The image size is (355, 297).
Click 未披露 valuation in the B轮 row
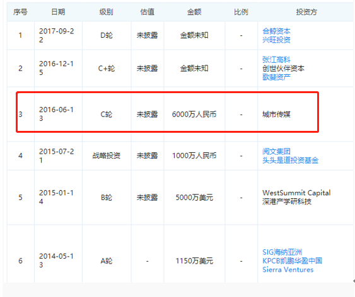147,198
